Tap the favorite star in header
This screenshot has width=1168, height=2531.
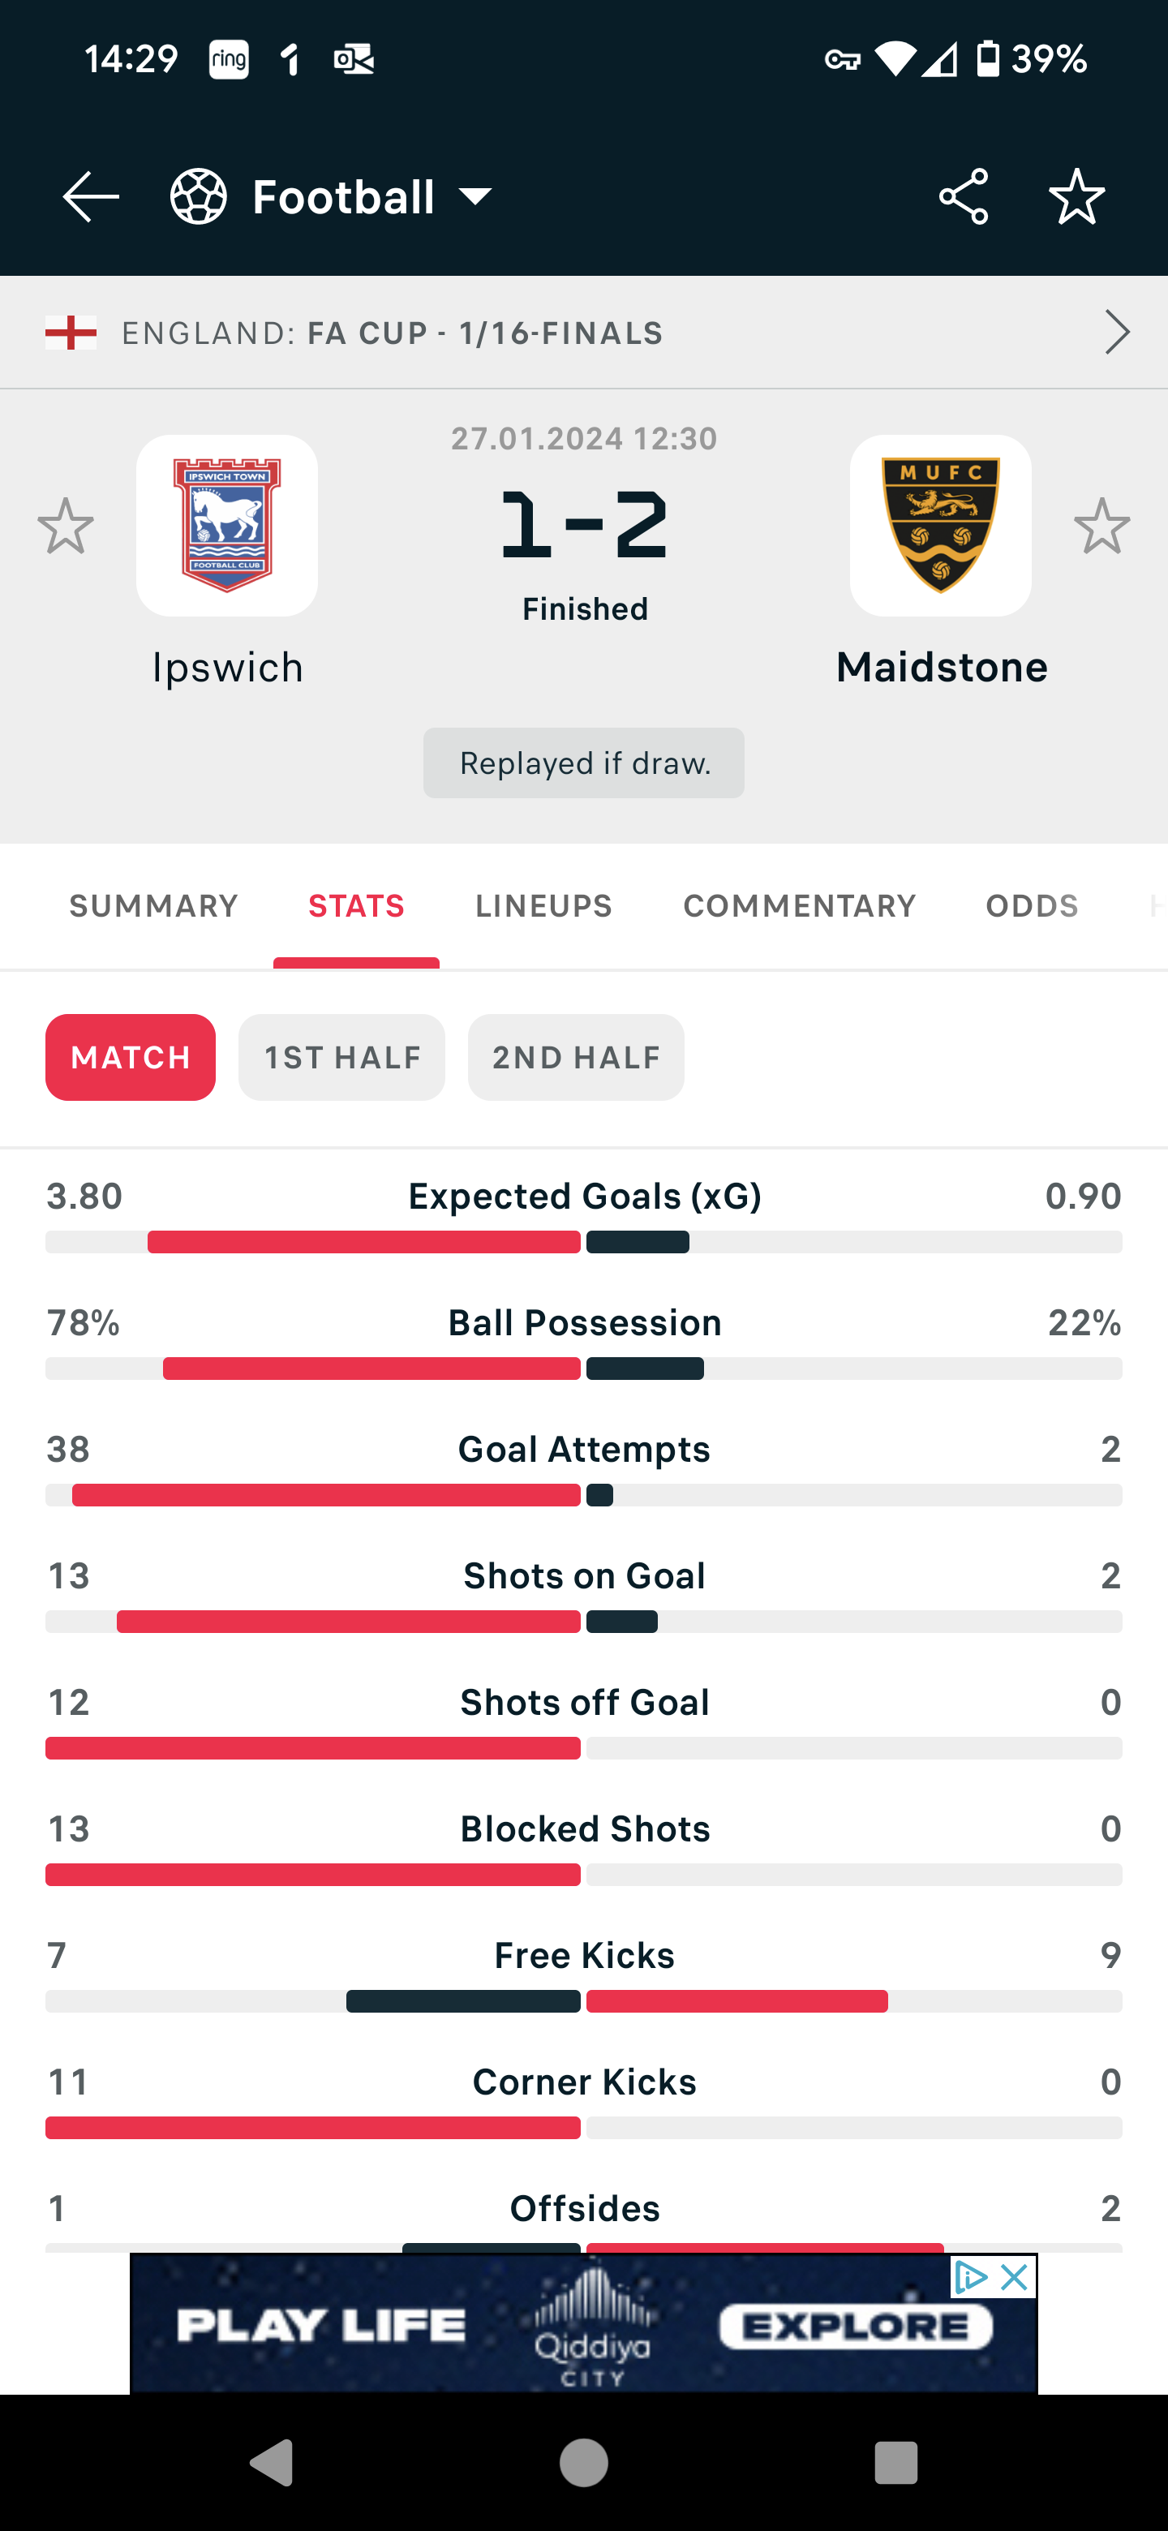coord(1076,196)
